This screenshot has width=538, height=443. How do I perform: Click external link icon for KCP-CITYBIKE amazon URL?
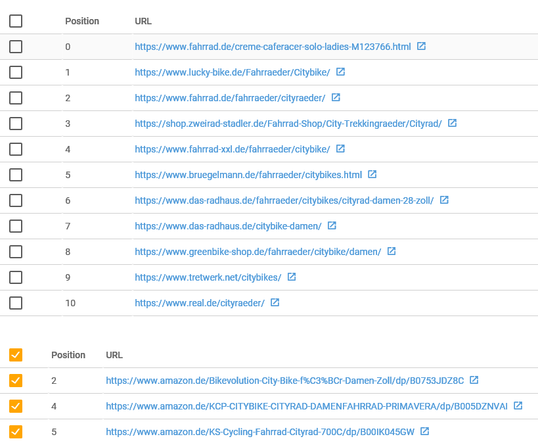pyautogui.click(x=518, y=406)
